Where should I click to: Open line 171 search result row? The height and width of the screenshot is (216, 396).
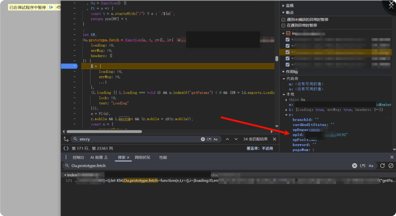[228, 181]
